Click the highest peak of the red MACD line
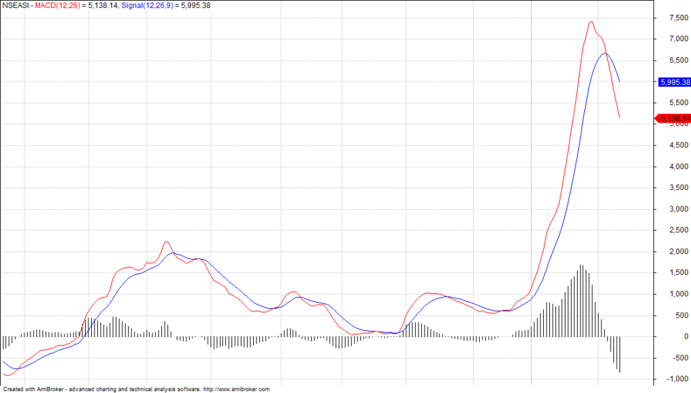691x393 pixels. [591, 22]
